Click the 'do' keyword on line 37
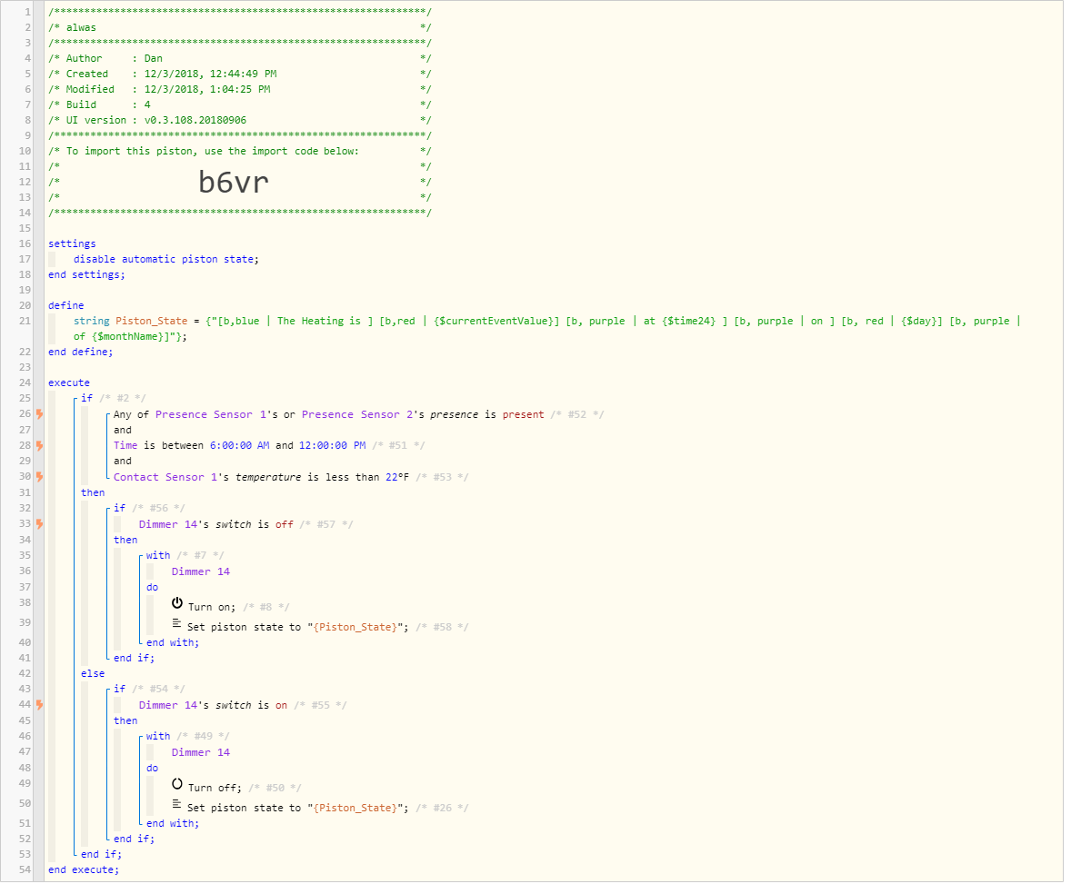This screenshot has height=884, width=1071. click(152, 588)
